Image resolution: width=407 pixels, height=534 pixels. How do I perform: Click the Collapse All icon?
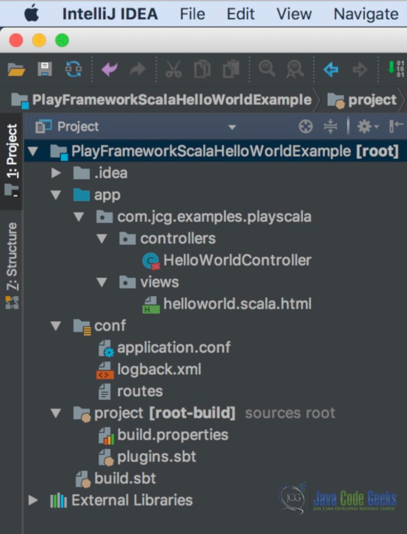331,127
